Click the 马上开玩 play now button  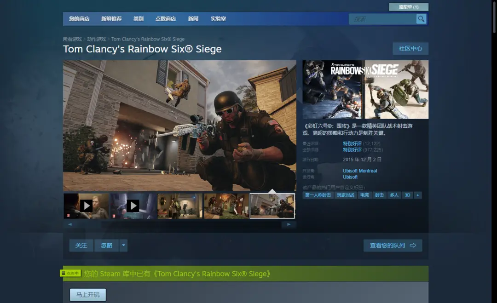click(x=88, y=295)
